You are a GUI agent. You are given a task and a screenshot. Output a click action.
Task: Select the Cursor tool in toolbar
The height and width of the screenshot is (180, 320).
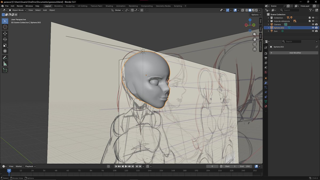5,27
